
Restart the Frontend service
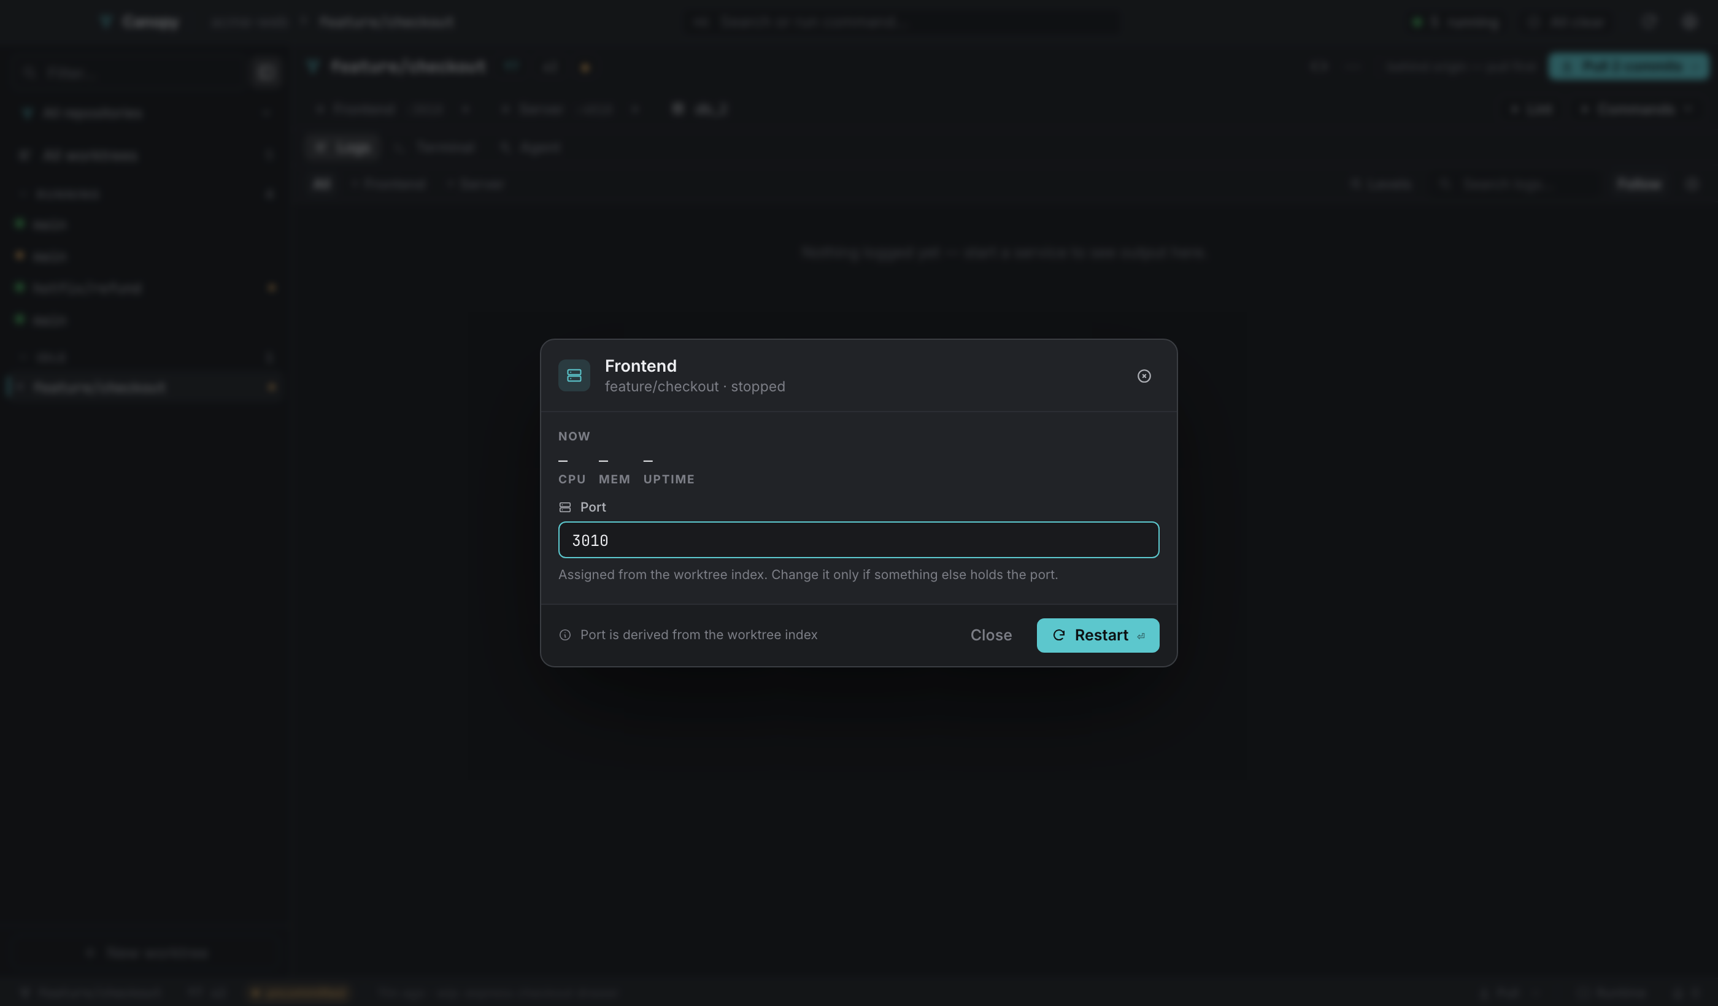click(x=1098, y=635)
